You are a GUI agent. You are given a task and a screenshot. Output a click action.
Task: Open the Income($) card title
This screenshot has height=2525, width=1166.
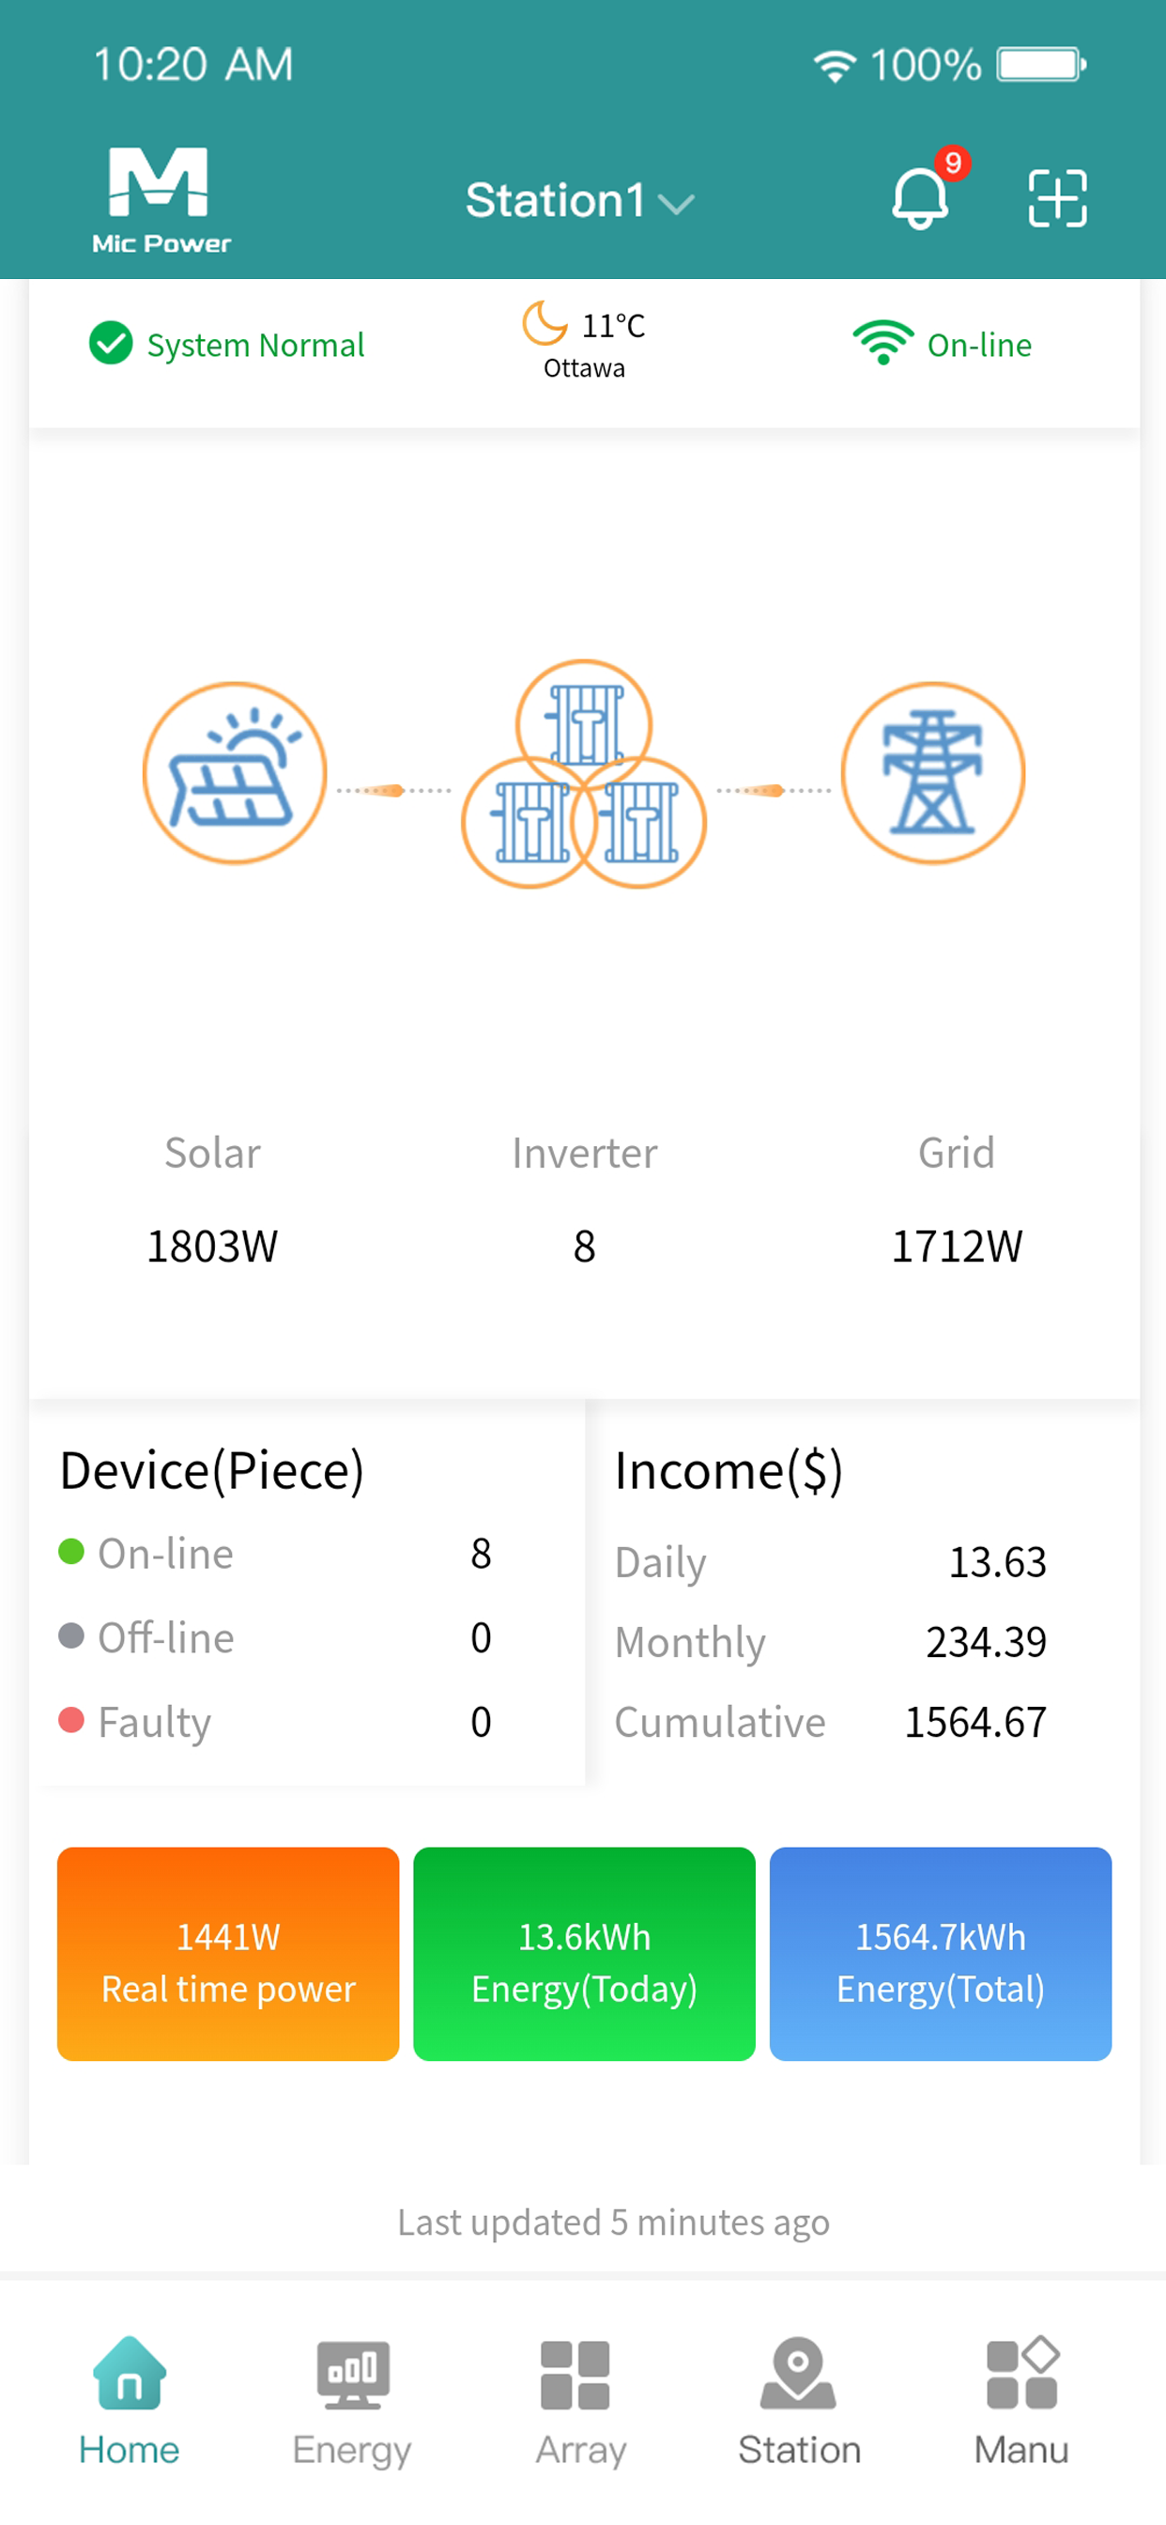[729, 1471]
